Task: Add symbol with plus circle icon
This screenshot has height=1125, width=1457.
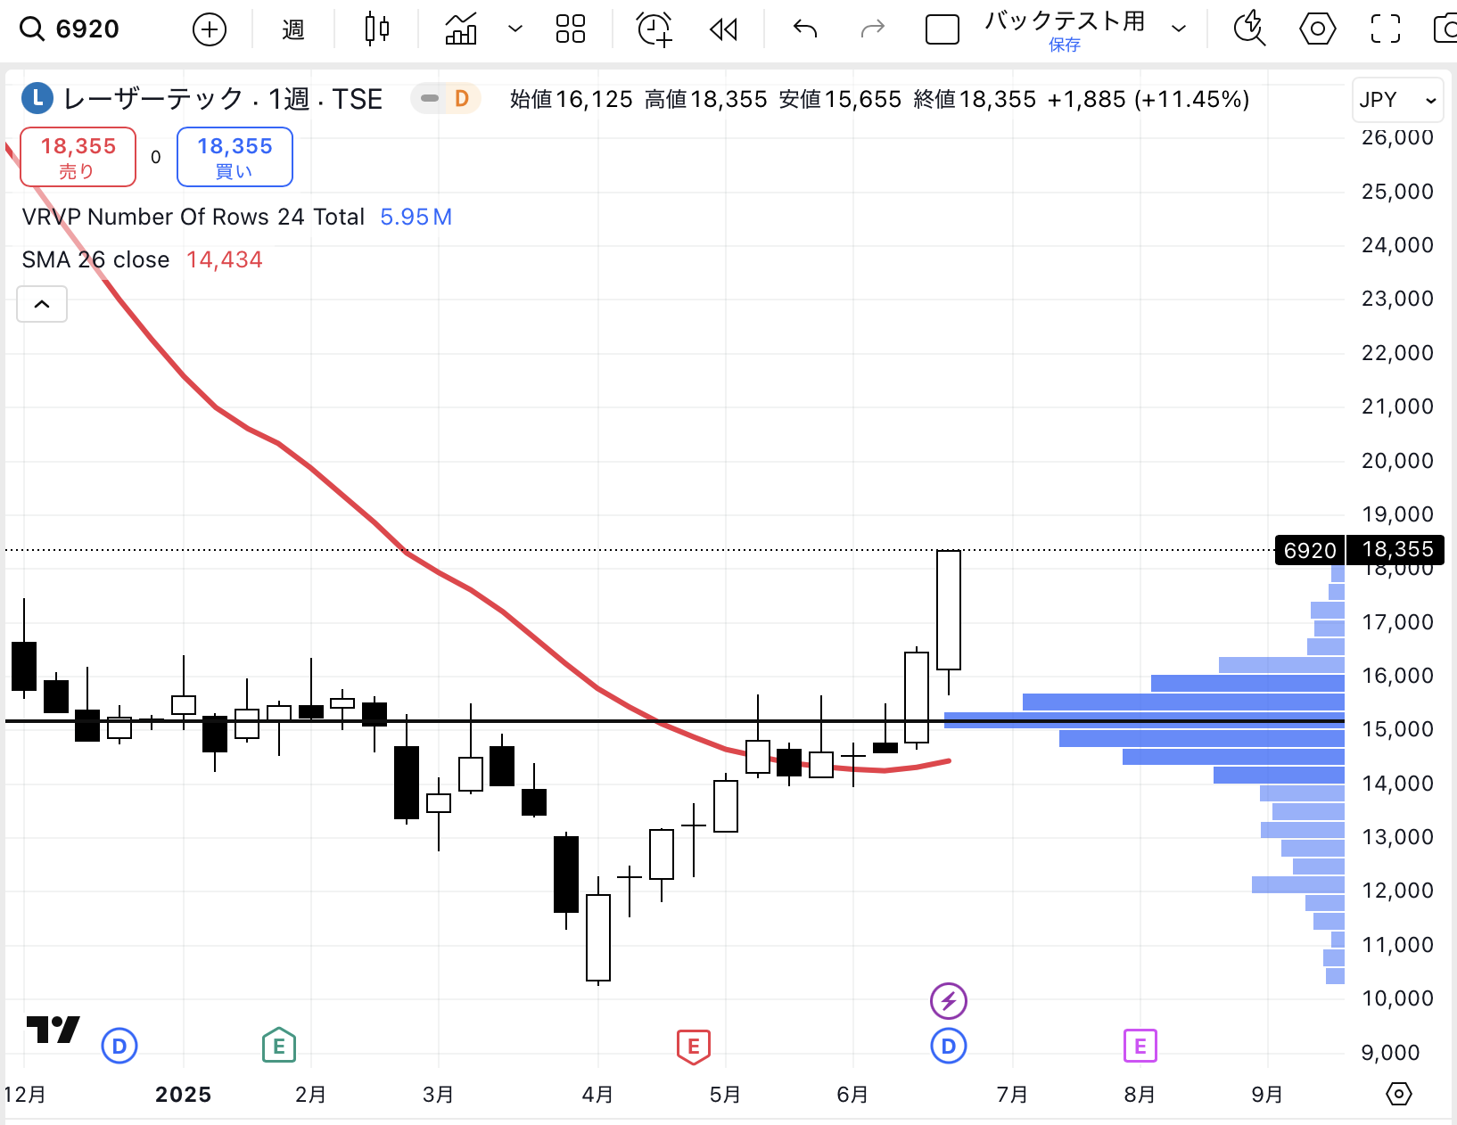Action: point(210,29)
